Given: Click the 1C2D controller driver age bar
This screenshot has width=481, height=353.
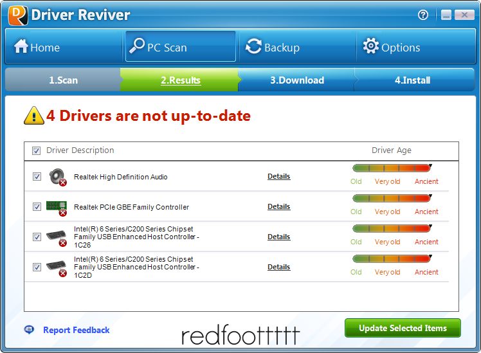Looking at the screenshot, I should [392, 258].
